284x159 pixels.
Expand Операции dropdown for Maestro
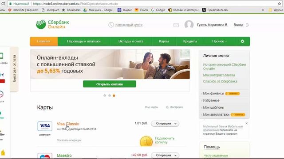pos(165,155)
